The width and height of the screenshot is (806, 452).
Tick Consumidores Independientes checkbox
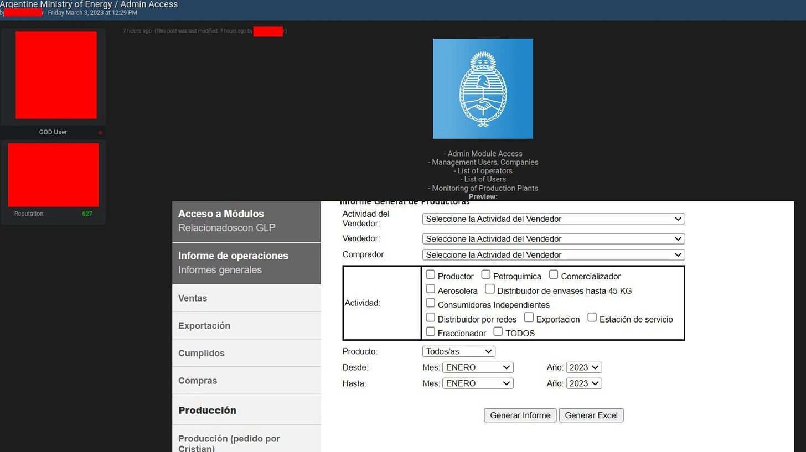click(x=430, y=303)
